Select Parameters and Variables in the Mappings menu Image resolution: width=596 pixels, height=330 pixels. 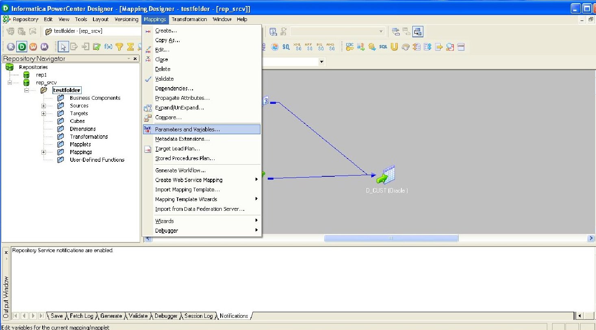(x=187, y=129)
